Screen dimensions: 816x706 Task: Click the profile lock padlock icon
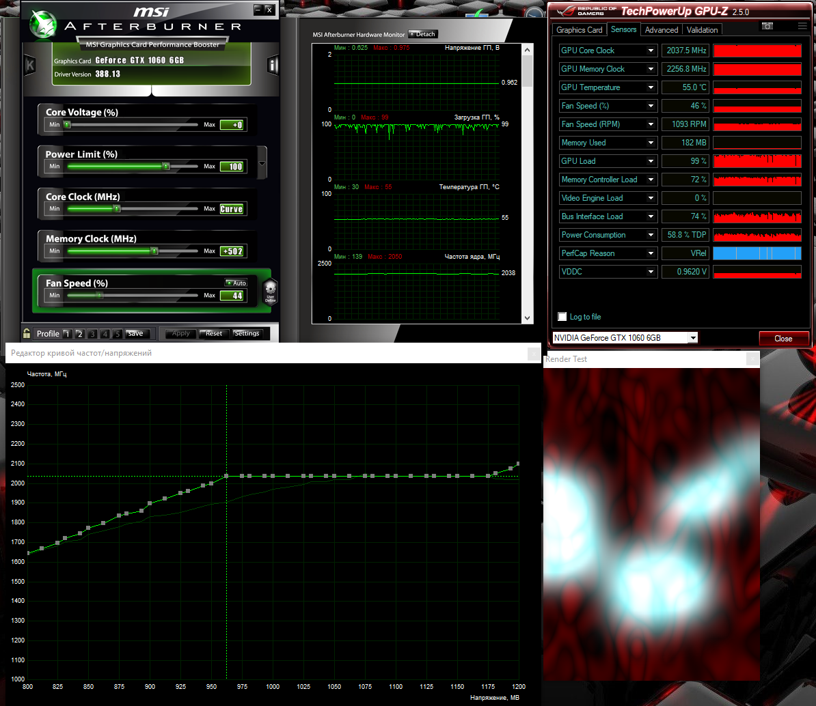pos(27,333)
